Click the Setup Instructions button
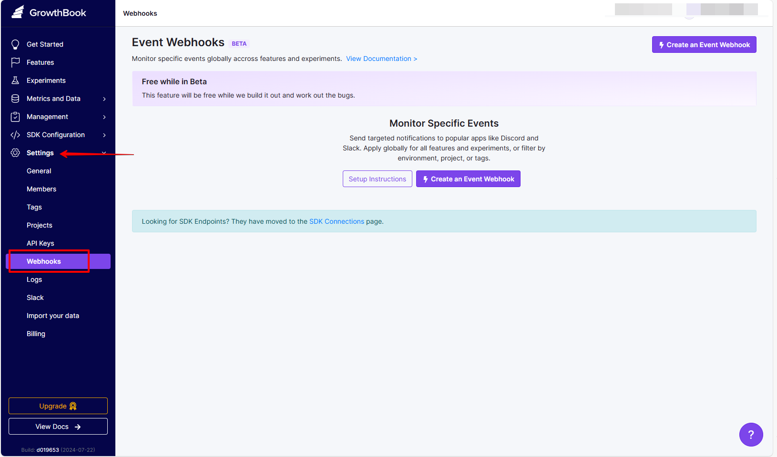This screenshot has height=457, width=777. click(x=377, y=179)
